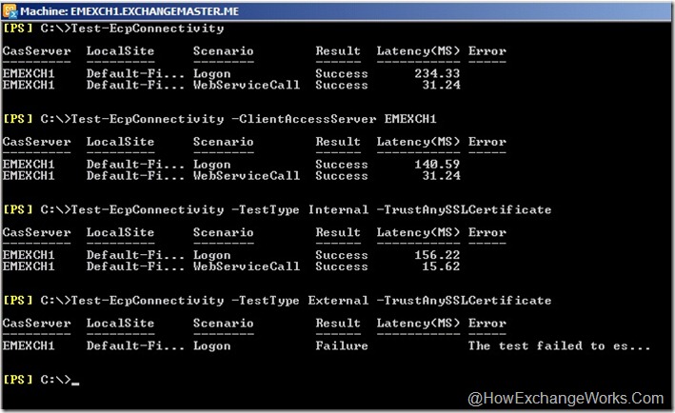Click the 'Failure' result text
The width and height of the screenshot is (675, 413).
point(341,345)
